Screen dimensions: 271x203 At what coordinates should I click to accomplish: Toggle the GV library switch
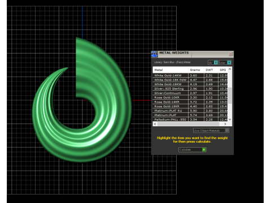213,63
